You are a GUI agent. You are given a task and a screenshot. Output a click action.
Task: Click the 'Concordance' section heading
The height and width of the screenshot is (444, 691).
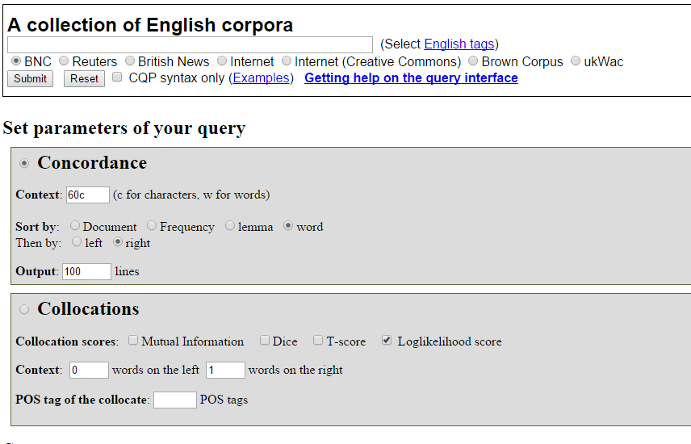(92, 163)
